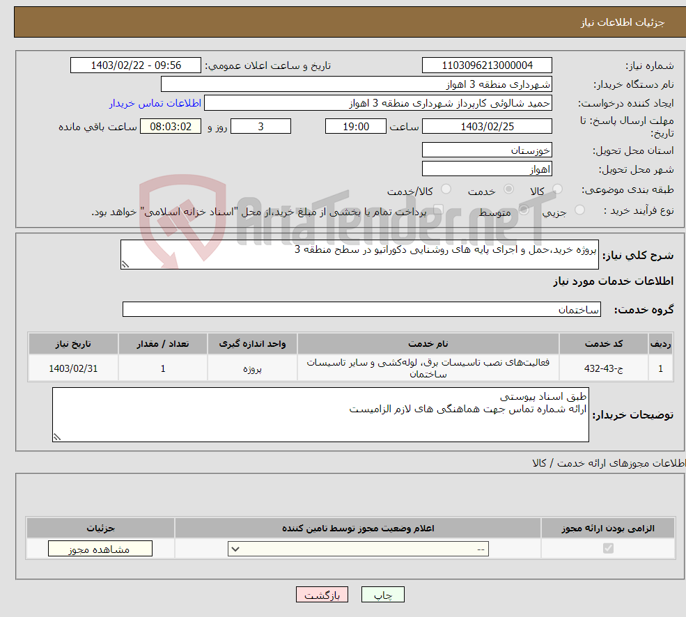Open اطلاعات تماس خریدار link

click(x=155, y=103)
